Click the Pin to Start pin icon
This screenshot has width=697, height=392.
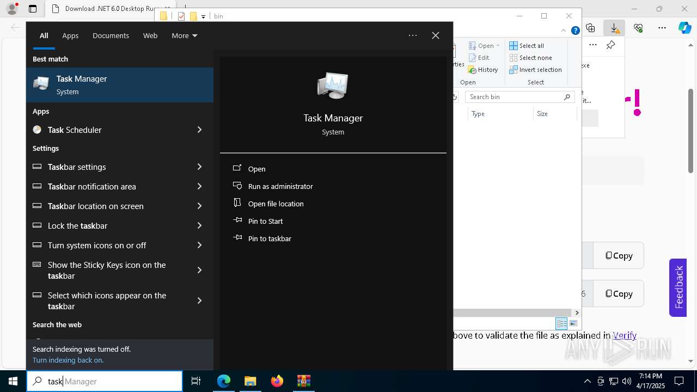(237, 220)
